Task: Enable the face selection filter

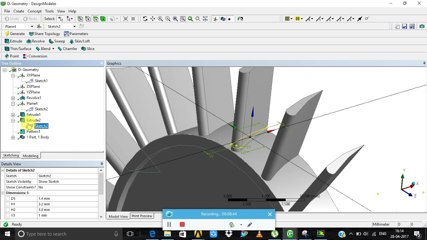Action: [95, 19]
